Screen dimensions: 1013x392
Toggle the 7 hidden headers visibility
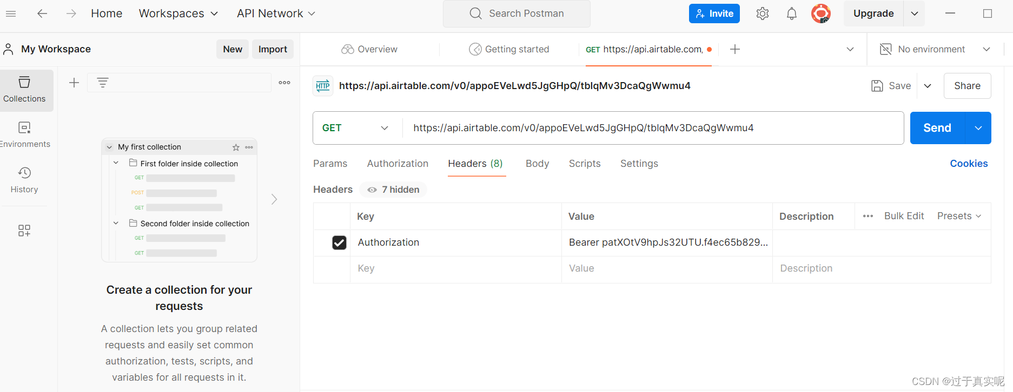pos(393,190)
